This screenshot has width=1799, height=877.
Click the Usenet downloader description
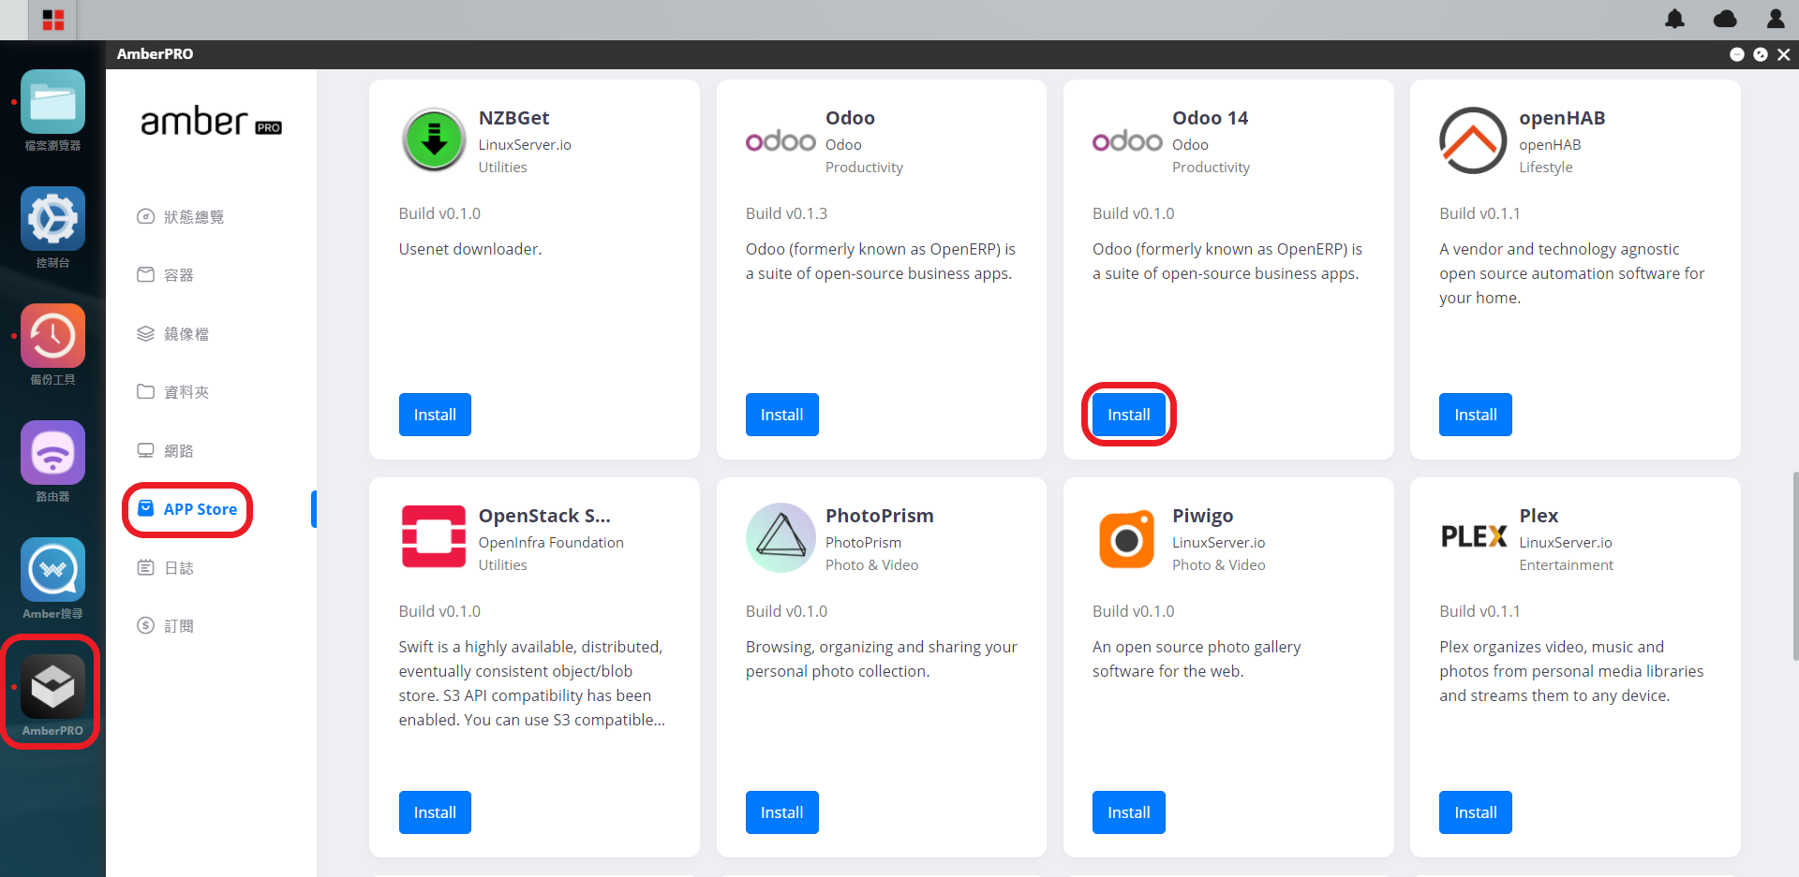(x=470, y=249)
